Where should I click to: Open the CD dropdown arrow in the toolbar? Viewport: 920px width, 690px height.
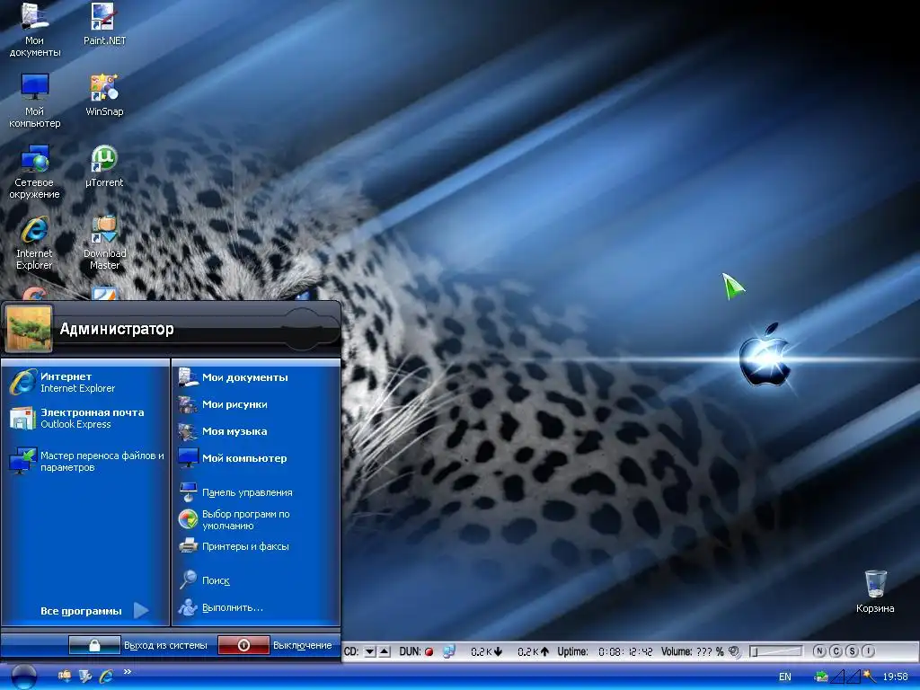[369, 651]
